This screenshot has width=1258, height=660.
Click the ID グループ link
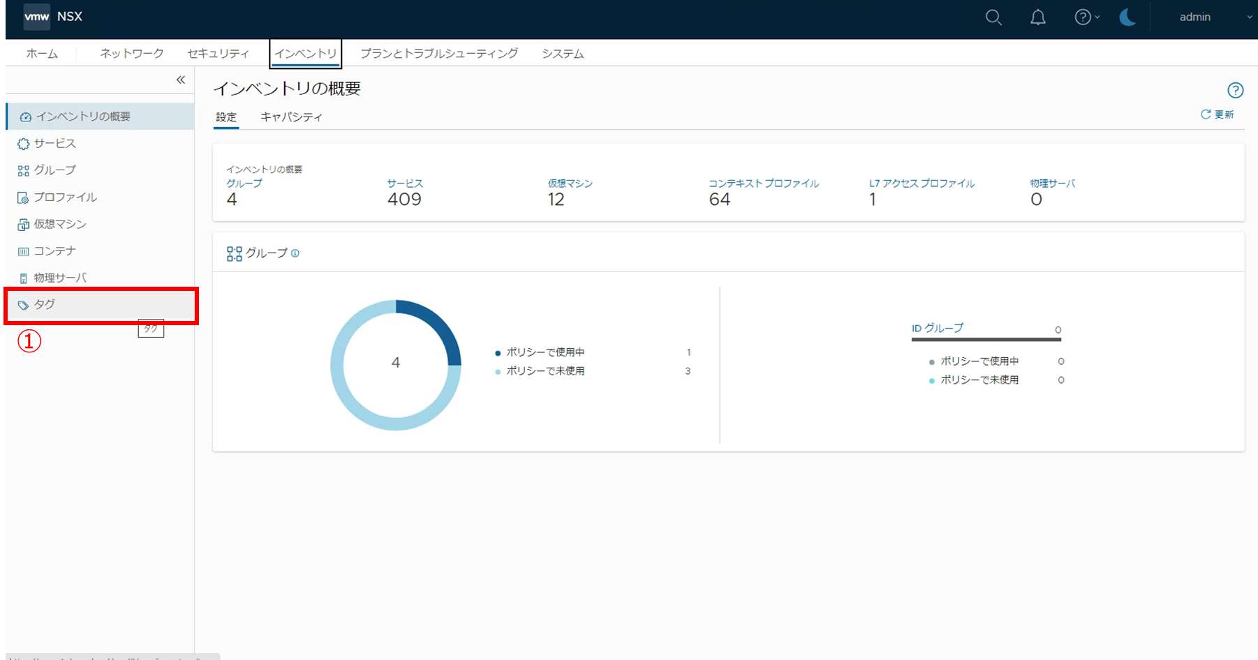(937, 328)
